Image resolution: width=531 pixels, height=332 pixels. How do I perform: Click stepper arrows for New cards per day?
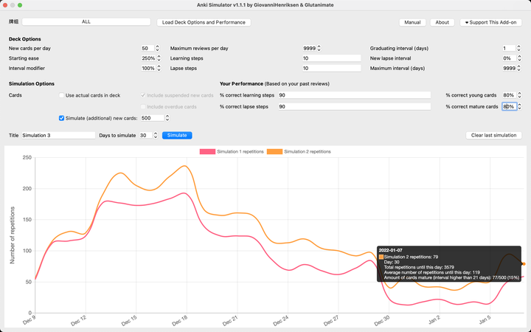[156, 49]
